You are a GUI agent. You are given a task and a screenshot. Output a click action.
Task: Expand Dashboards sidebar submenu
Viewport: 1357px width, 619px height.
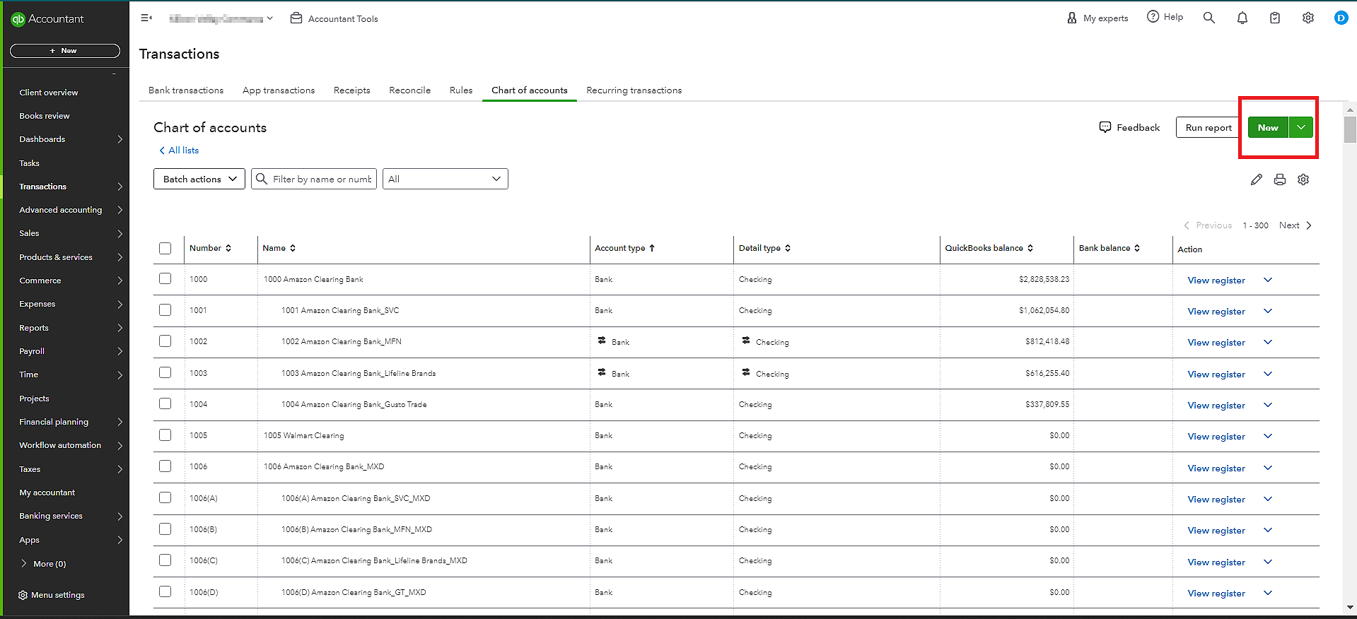(120, 139)
